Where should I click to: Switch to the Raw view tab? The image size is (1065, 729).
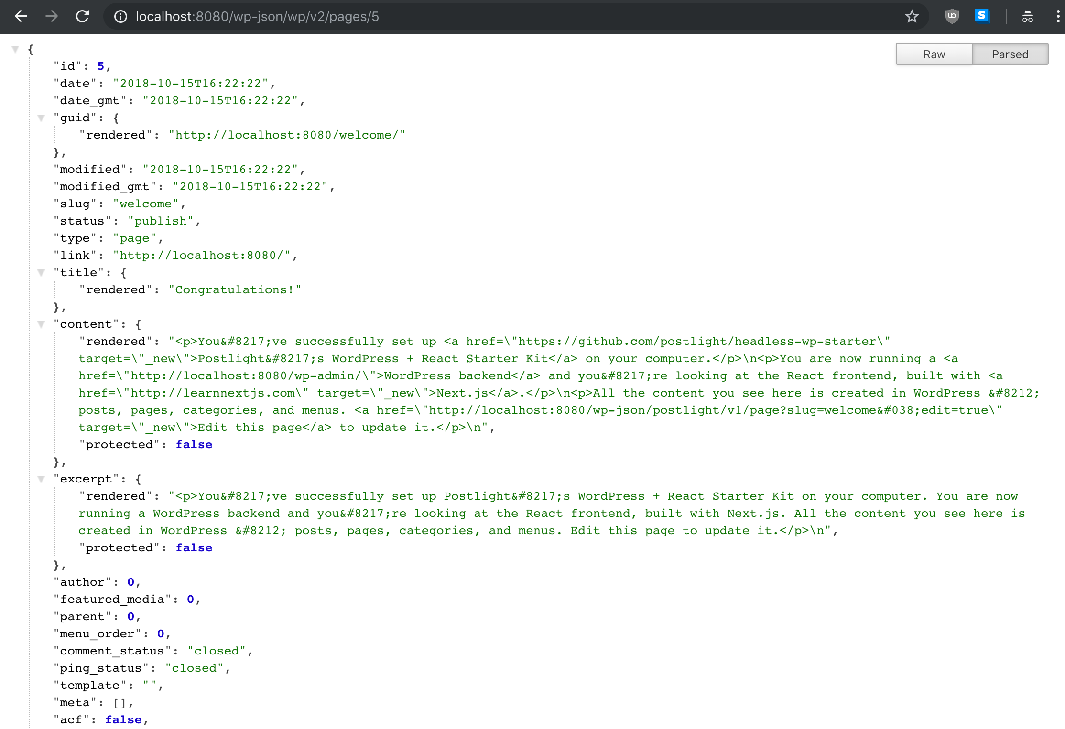pyautogui.click(x=934, y=54)
